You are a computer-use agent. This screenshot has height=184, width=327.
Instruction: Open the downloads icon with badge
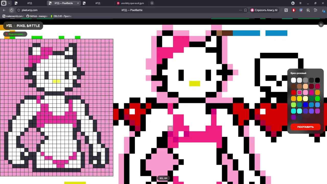pyautogui.click(x=323, y=10)
